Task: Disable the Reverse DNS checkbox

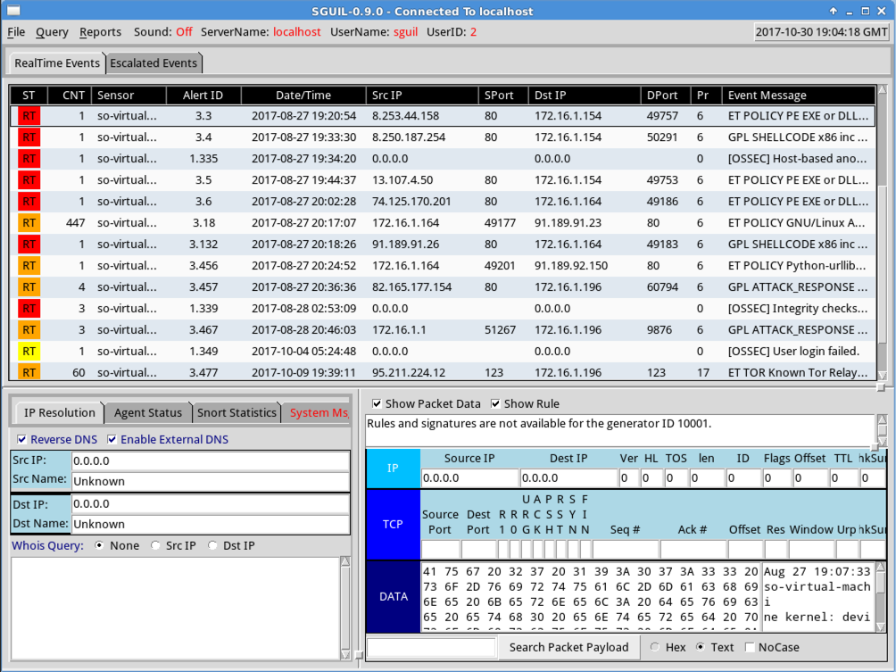Action: (22, 439)
